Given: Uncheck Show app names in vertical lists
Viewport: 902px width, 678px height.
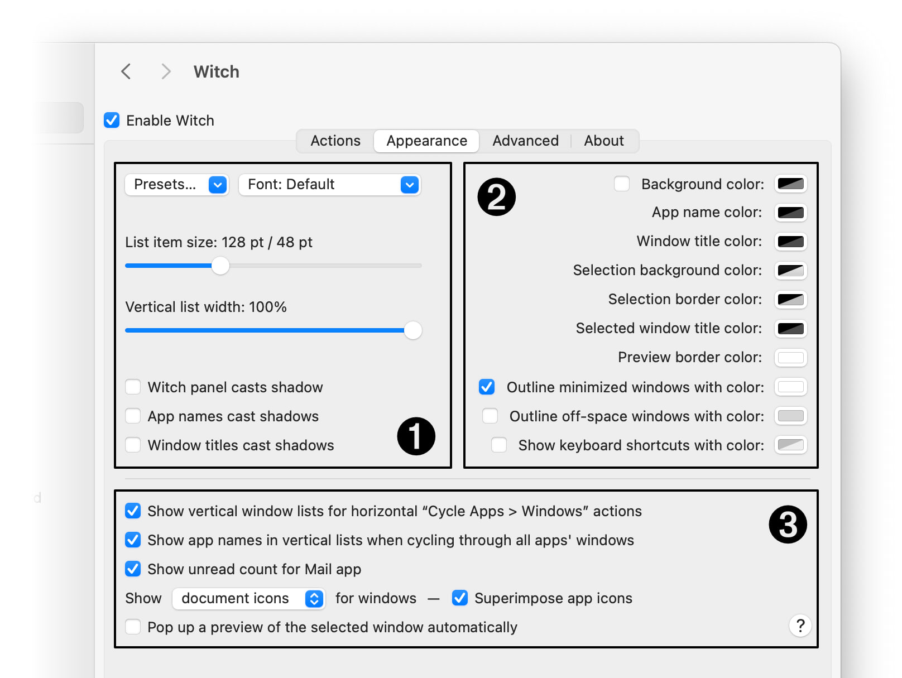Looking at the screenshot, I should [x=133, y=540].
